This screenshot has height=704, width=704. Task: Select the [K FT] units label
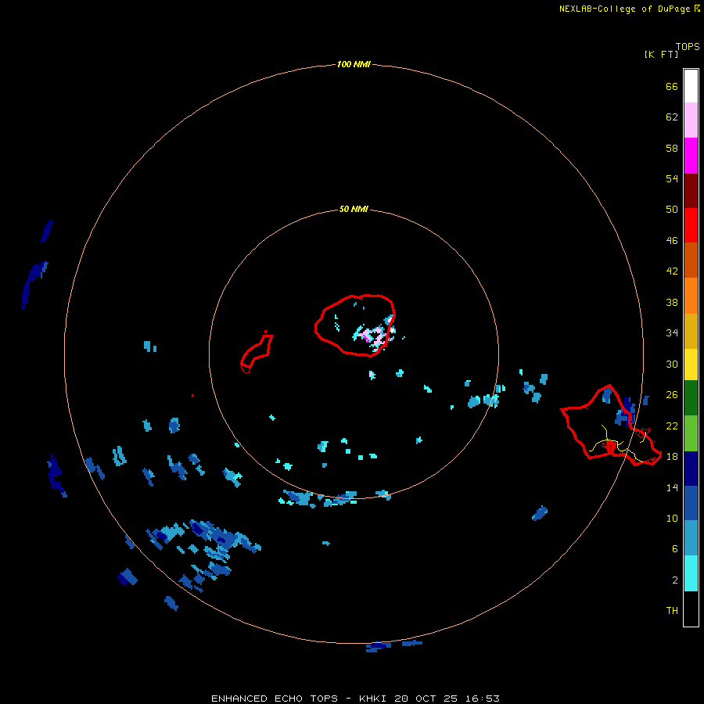pos(661,54)
